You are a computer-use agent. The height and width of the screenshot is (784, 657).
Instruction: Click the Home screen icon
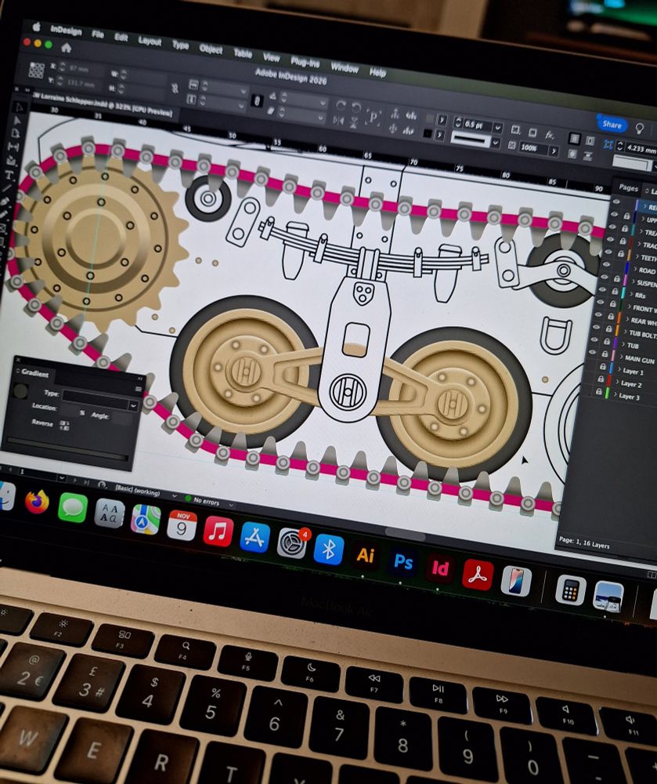[66, 48]
